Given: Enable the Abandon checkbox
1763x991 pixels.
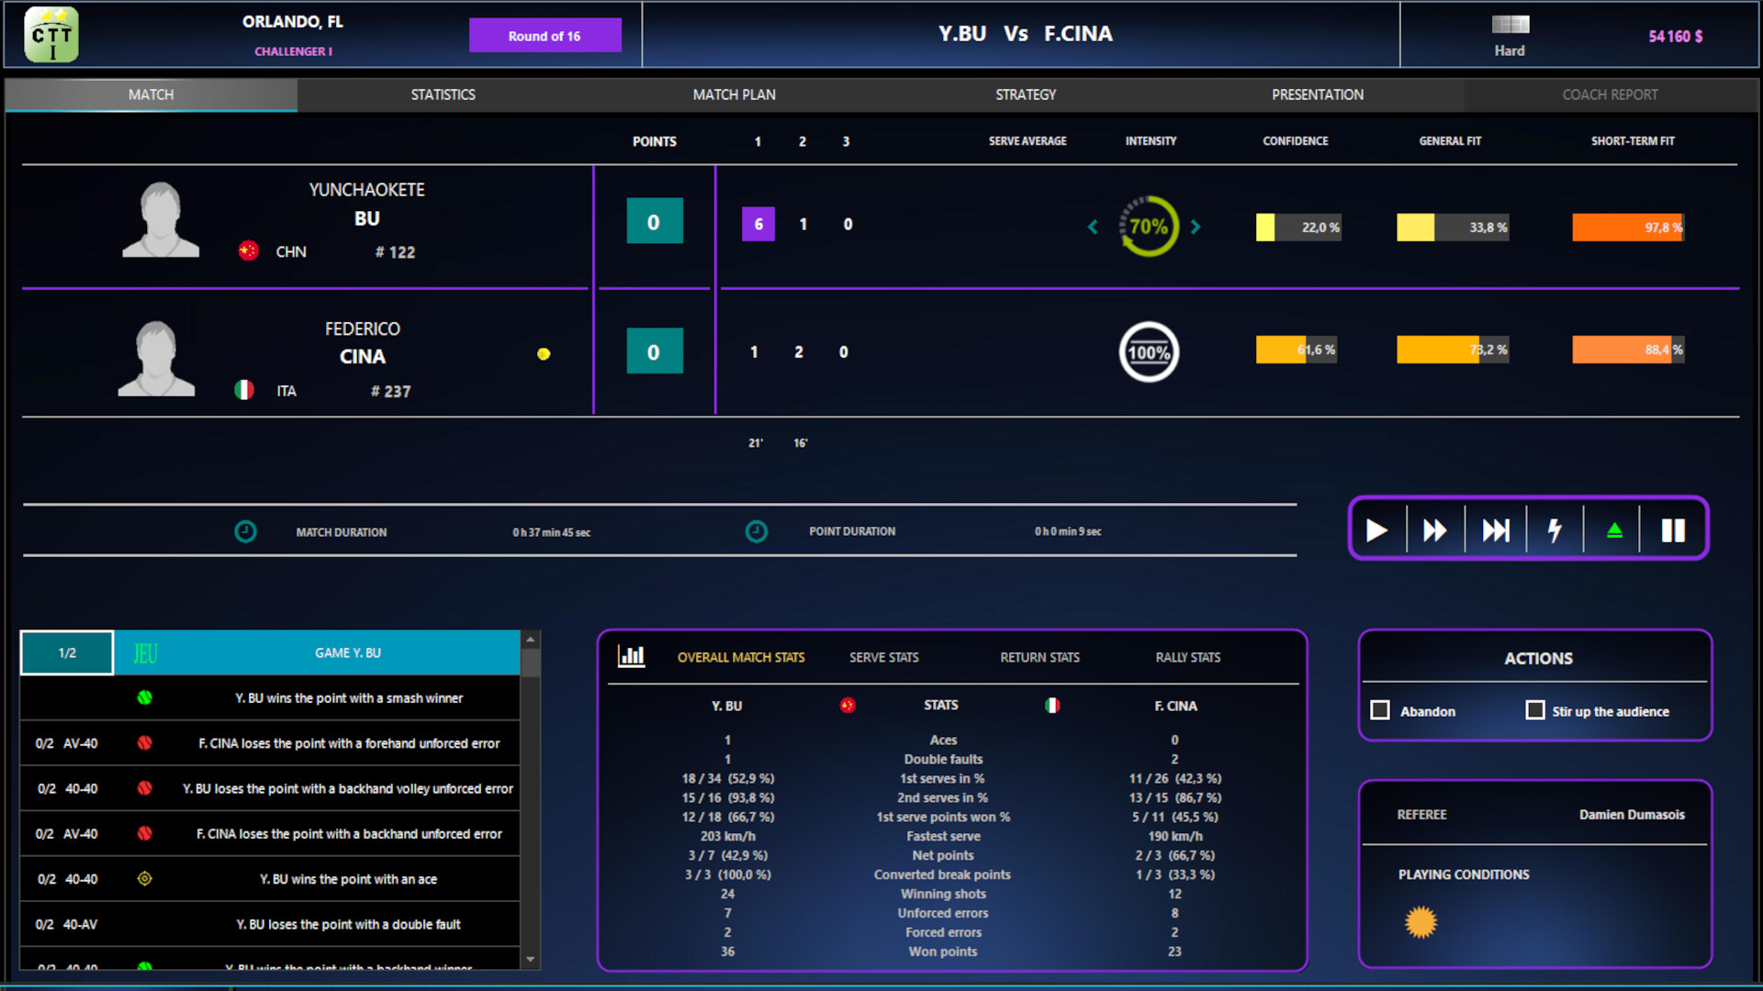Looking at the screenshot, I should click(x=1379, y=709).
